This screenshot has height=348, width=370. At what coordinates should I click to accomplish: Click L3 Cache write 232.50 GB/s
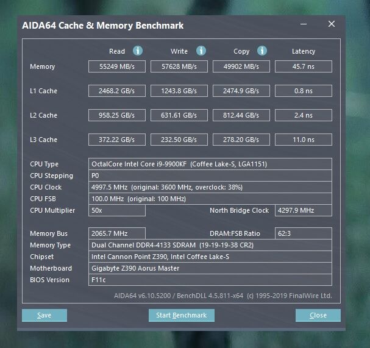click(179, 140)
